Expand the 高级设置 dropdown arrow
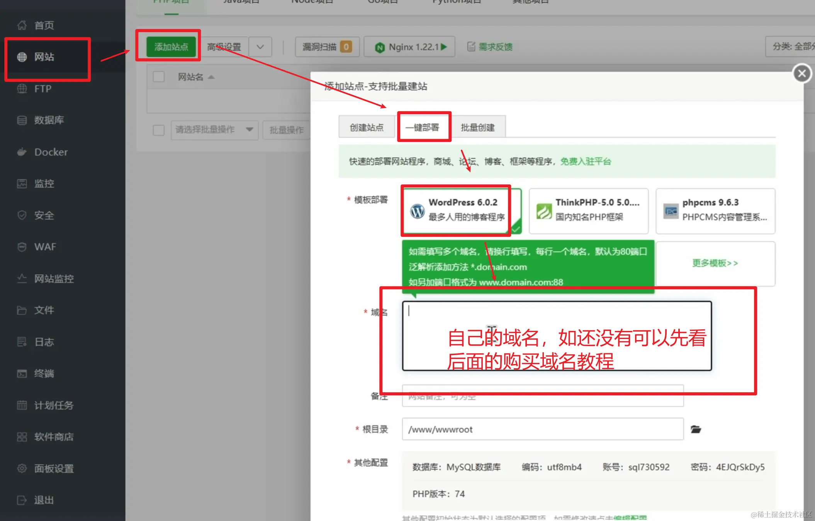The image size is (815, 521). (x=260, y=47)
